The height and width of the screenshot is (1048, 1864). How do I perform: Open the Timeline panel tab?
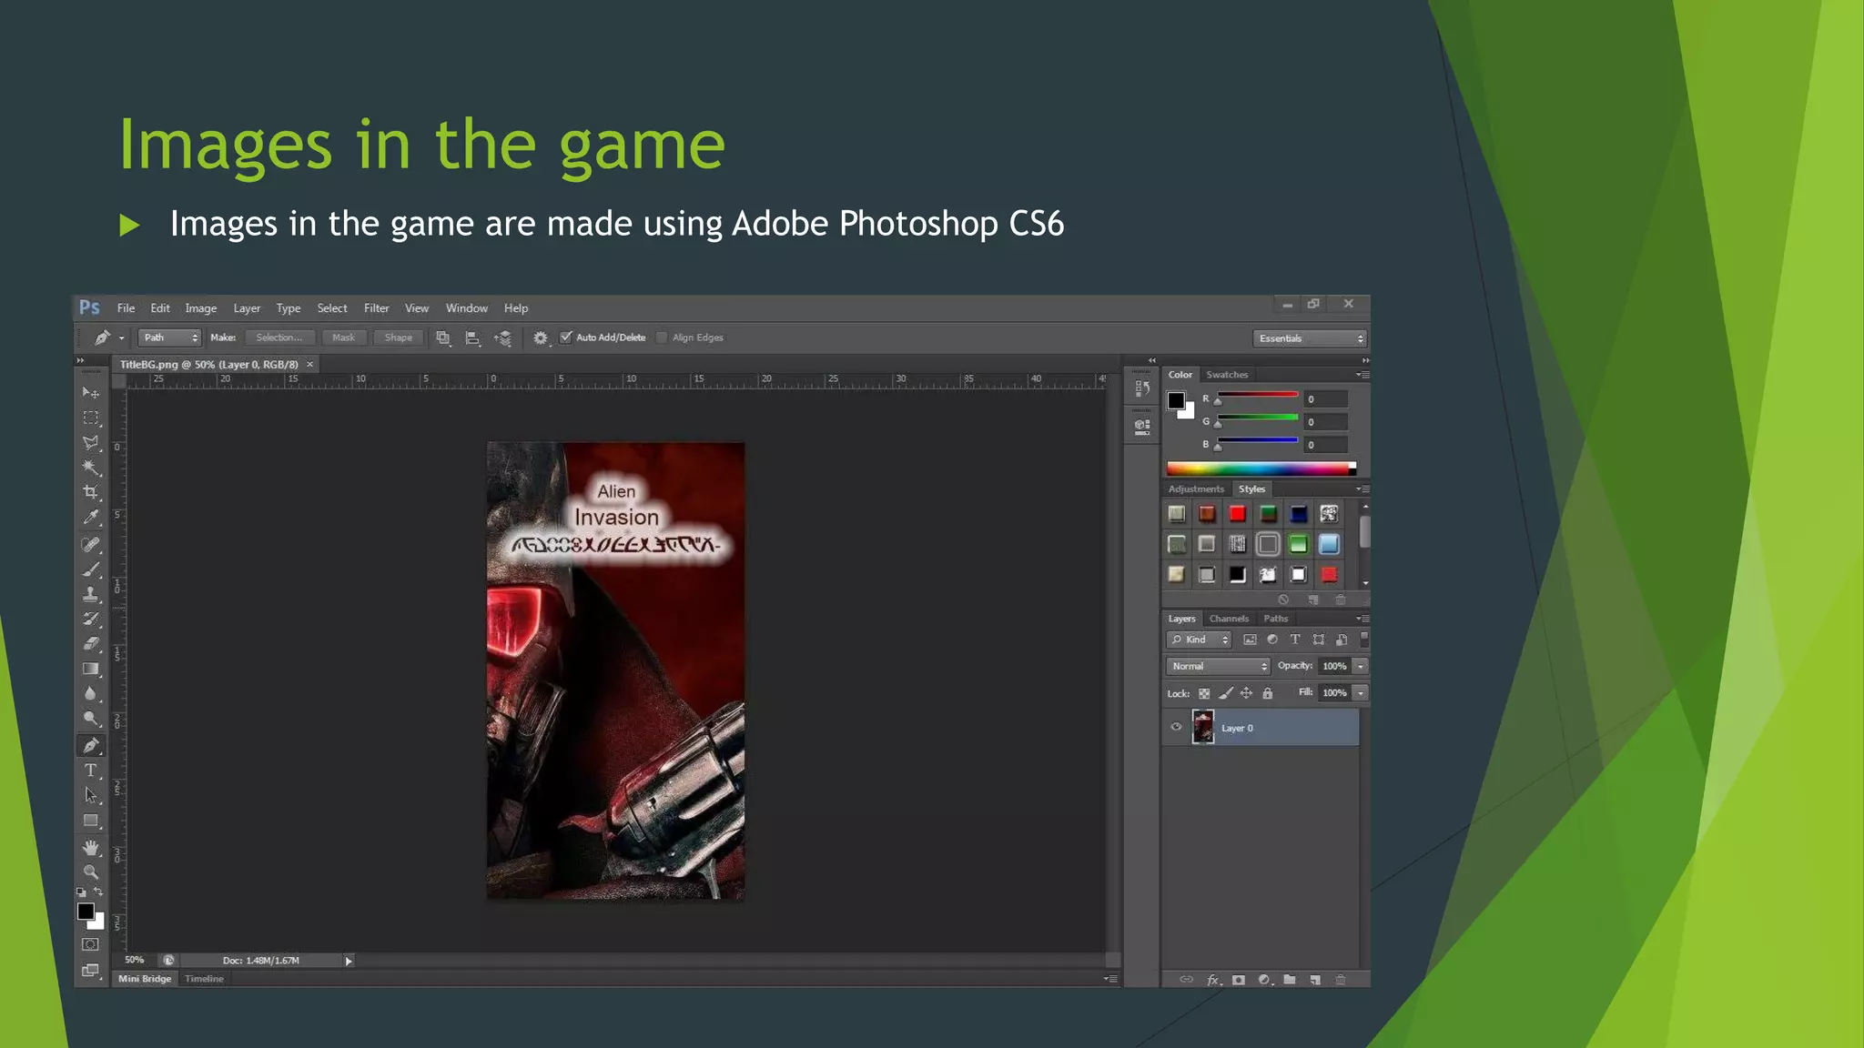click(204, 979)
